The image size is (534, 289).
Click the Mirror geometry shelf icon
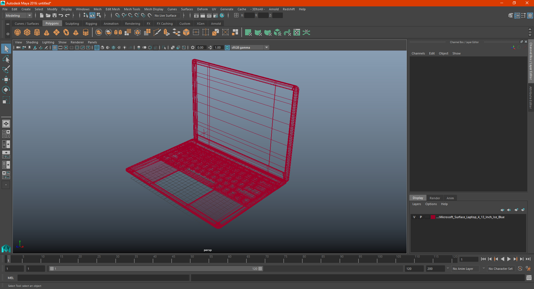[x=118, y=33]
